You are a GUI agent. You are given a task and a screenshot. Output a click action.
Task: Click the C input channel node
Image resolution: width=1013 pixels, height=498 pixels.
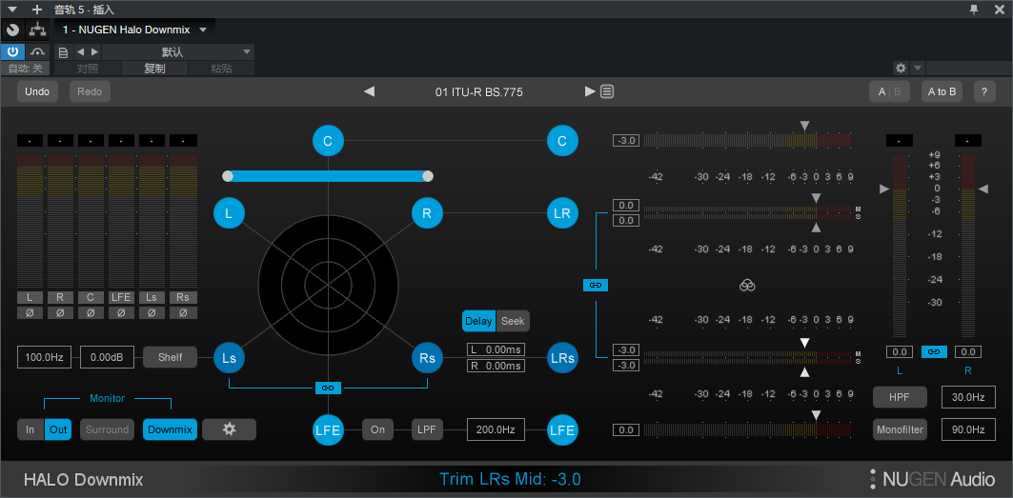click(x=328, y=141)
